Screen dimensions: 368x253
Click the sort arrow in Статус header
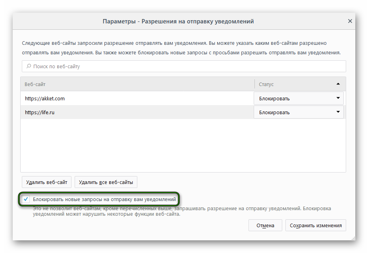pos(338,84)
